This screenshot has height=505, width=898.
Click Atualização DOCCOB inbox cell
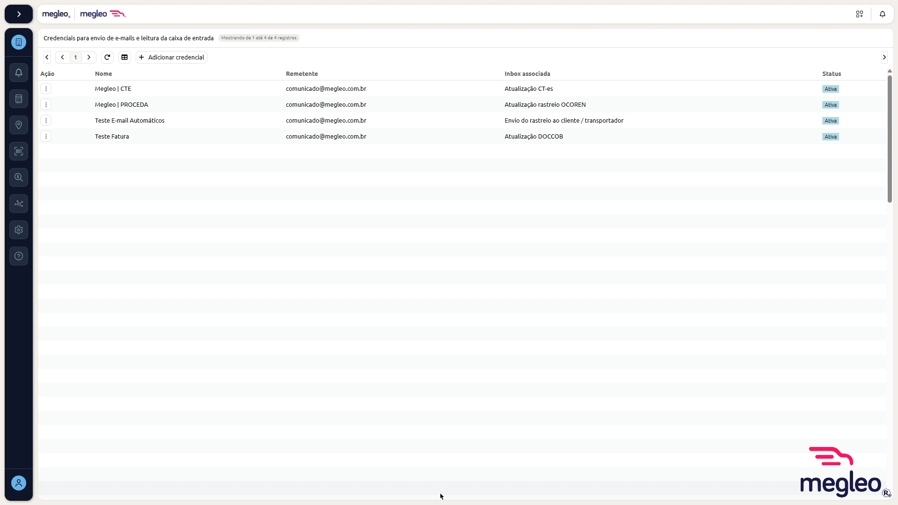[x=534, y=136]
